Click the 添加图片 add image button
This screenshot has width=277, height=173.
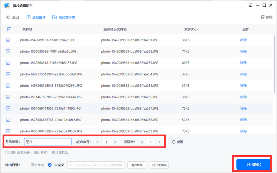tap(36, 17)
